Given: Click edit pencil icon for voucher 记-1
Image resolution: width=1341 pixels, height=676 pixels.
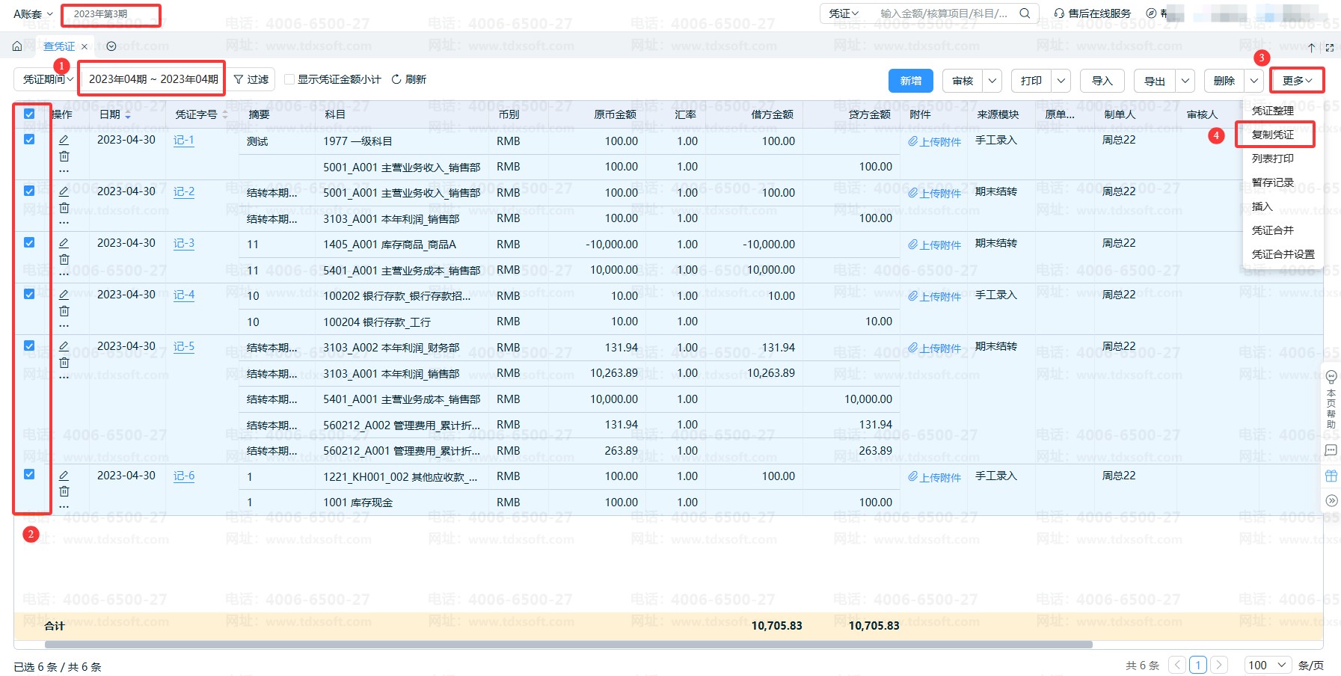Looking at the screenshot, I should (64, 140).
